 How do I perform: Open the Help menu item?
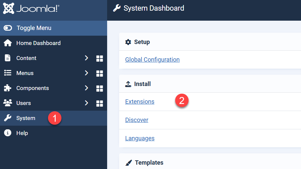point(22,133)
